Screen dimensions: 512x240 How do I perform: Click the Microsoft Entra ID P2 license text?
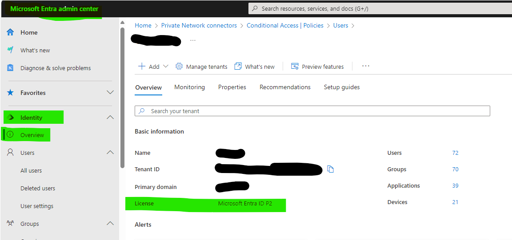click(245, 204)
